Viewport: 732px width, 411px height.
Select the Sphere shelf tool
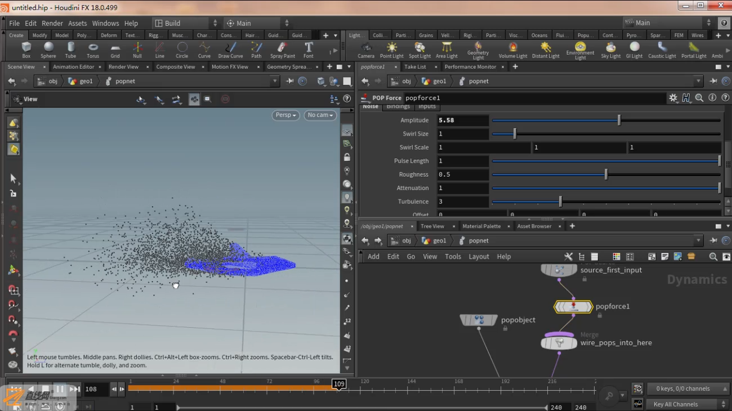pyautogui.click(x=48, y=50)
